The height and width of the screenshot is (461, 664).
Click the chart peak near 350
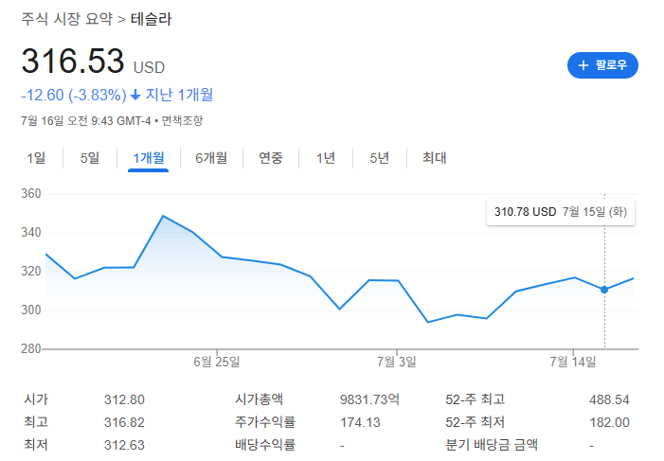pyautogui.click(x=163, y=216)
